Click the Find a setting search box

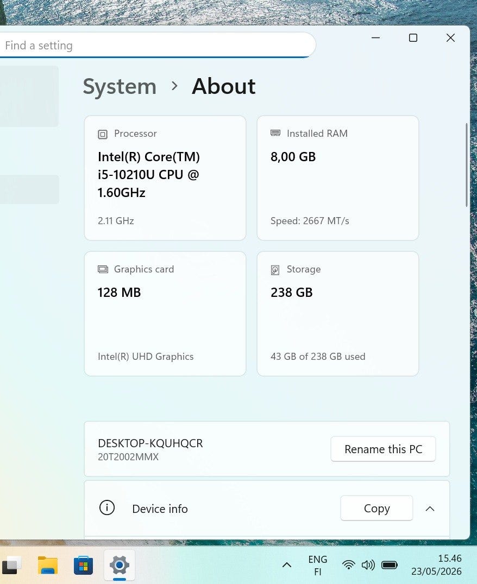pos(156,45)
